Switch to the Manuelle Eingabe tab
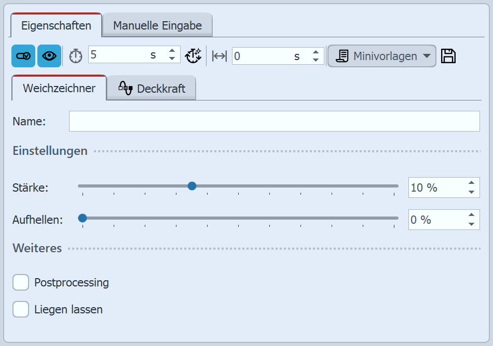This screenshot has width=493, height=346. click(157, 25)
